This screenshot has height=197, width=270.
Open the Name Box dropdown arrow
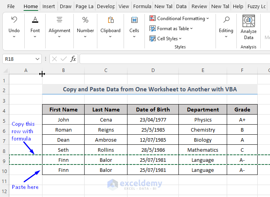pos(37,59)
